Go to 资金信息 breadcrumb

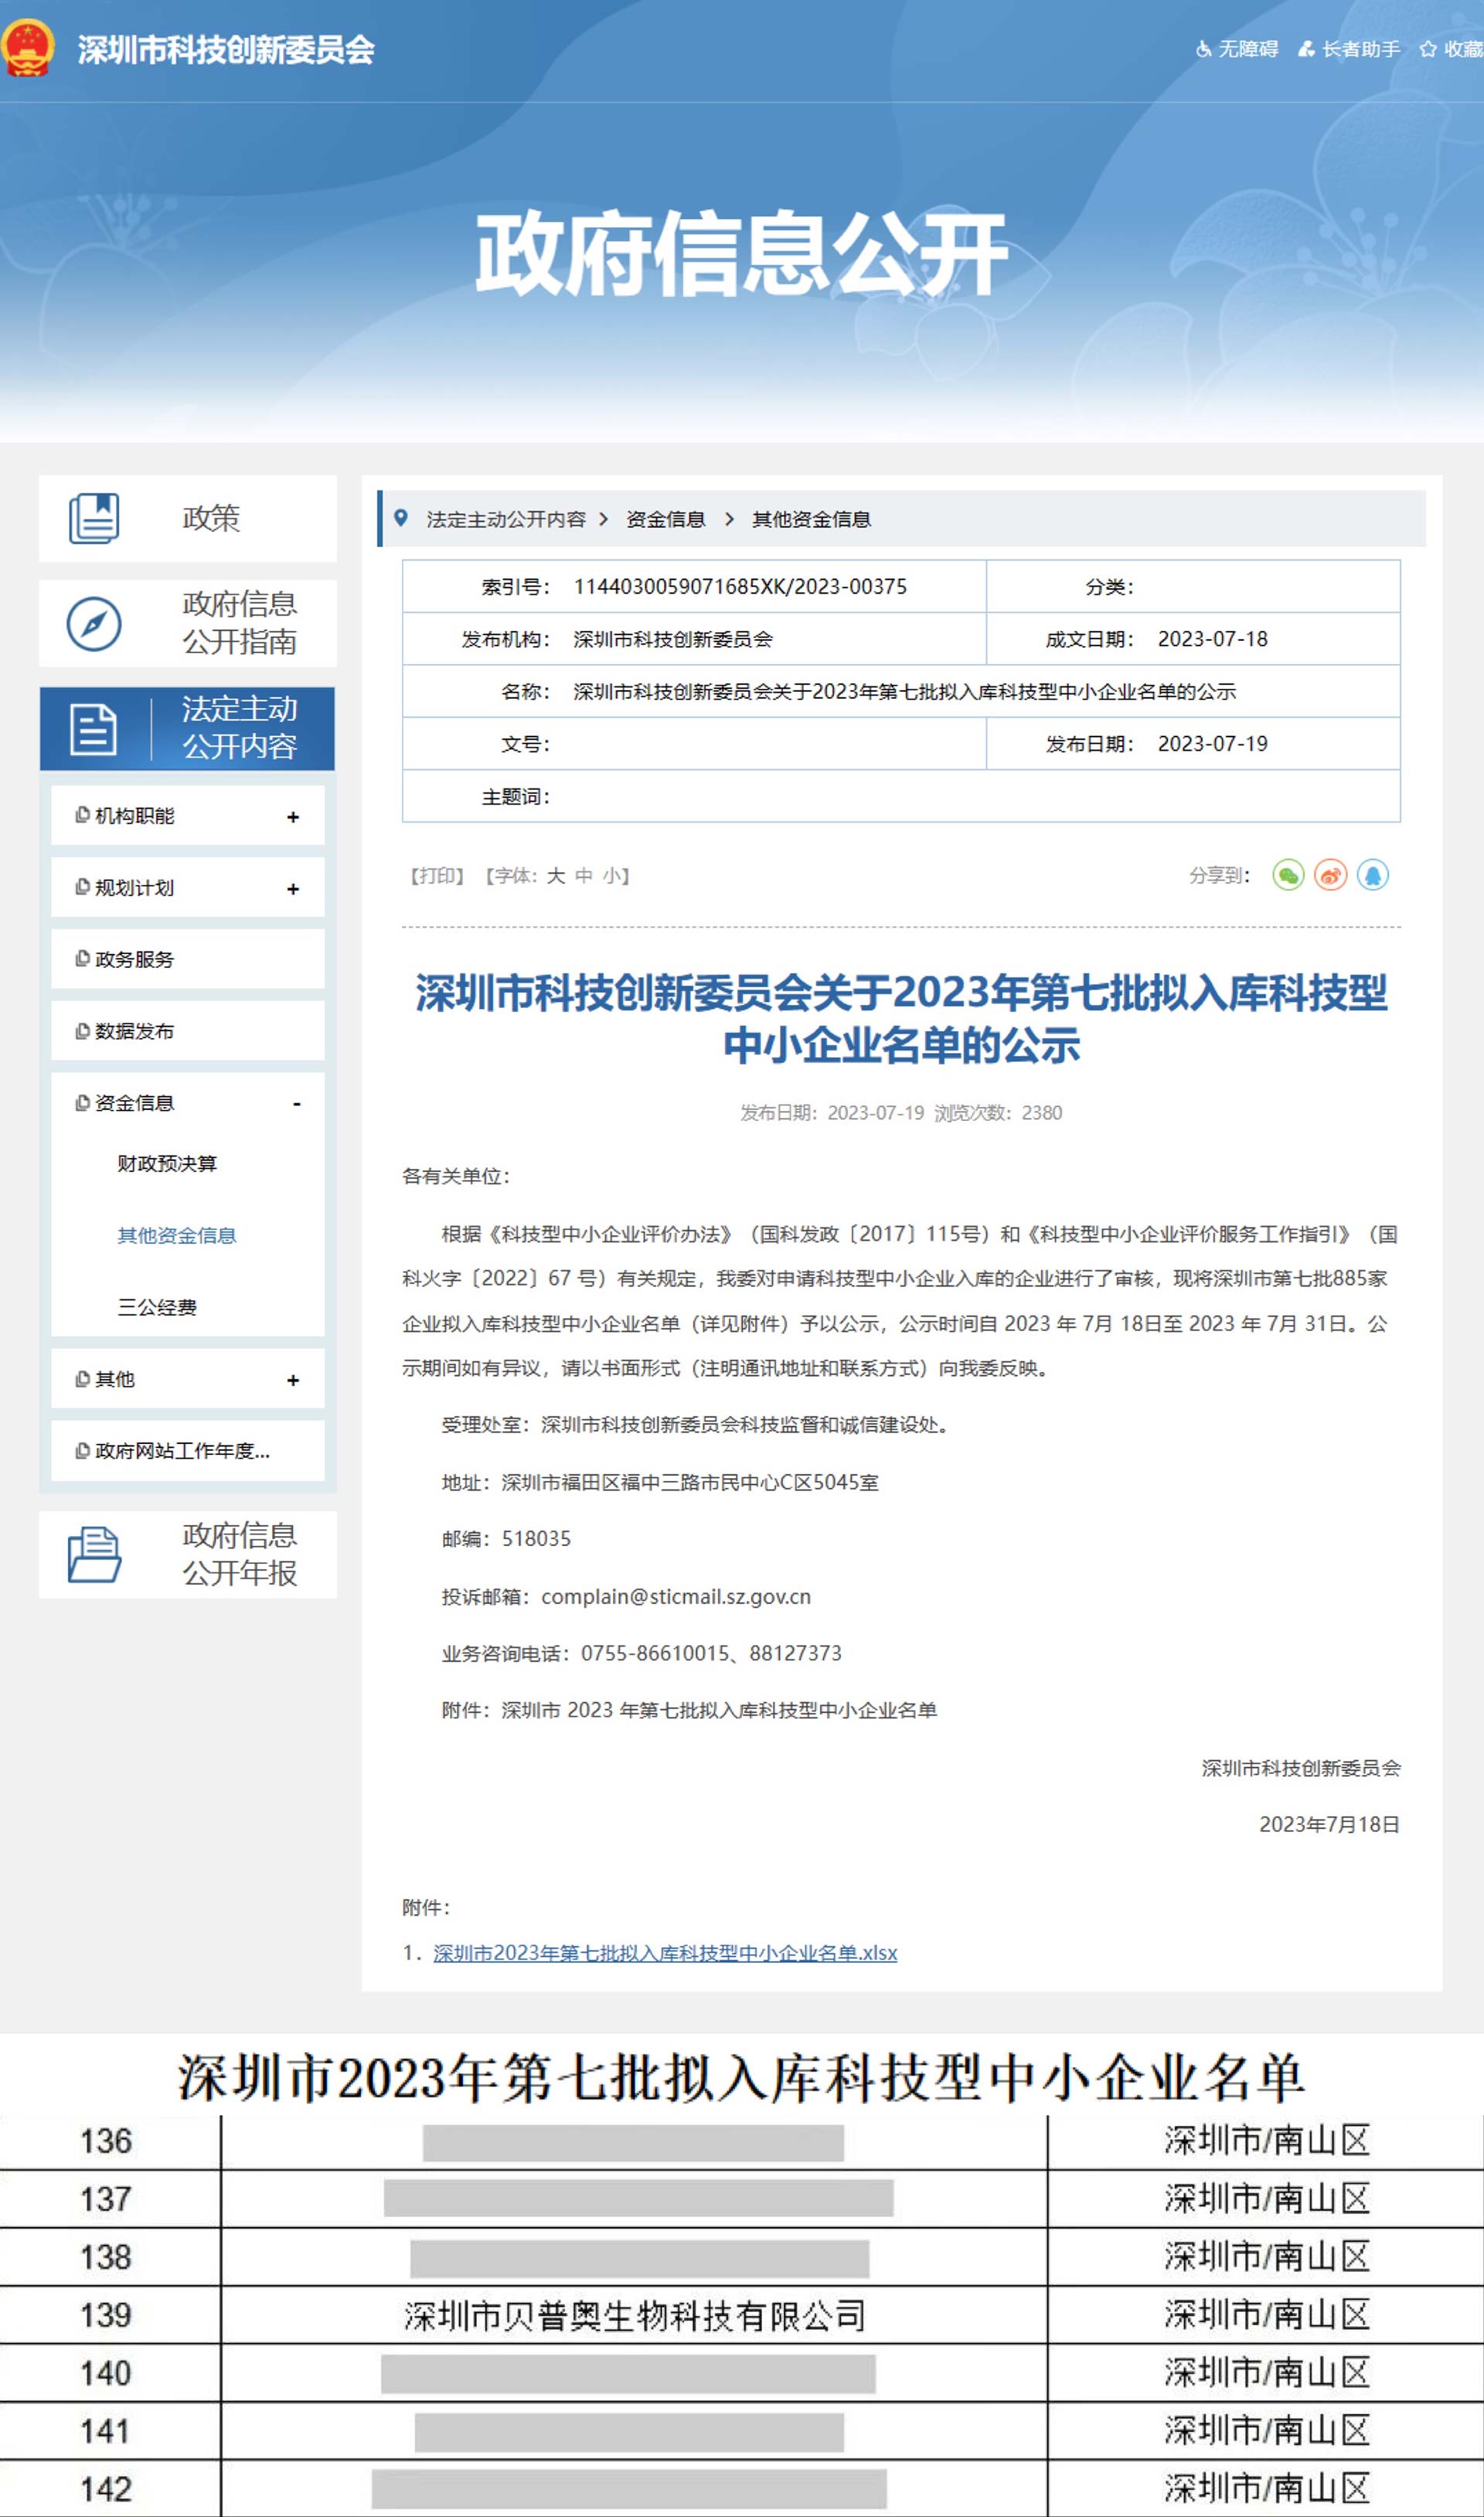coord(665,519)
